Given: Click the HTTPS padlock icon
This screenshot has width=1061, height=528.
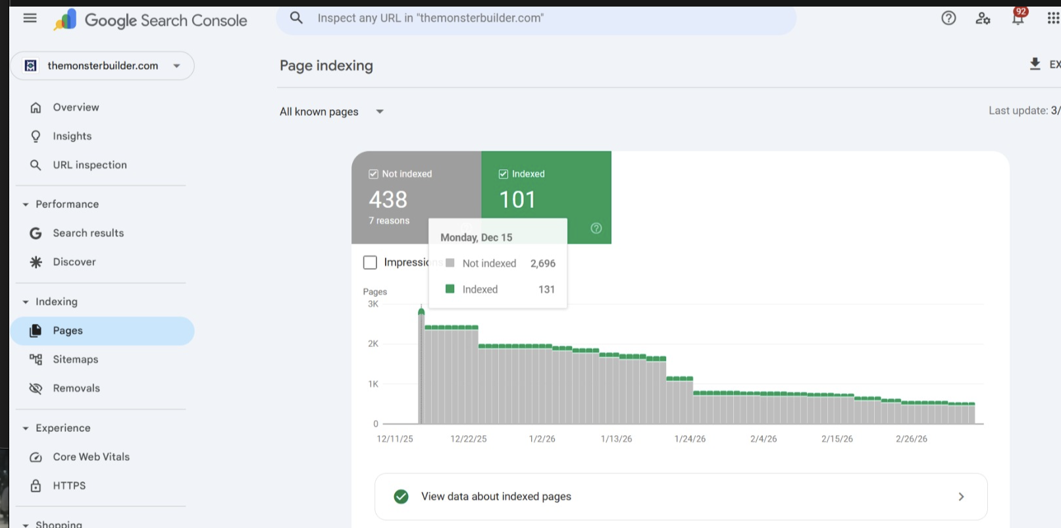Looking at the screenshot, I should (36, 486).
